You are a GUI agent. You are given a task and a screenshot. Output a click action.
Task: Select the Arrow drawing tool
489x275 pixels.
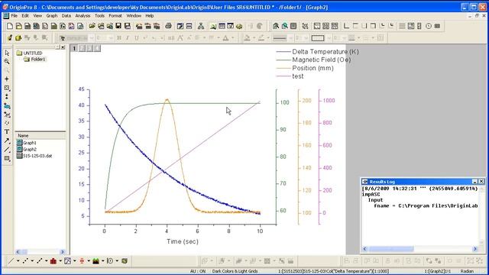click(7, 141)
